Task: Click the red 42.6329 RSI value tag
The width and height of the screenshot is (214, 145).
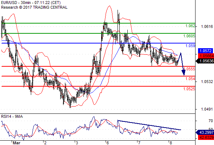Action: point(206,137)
